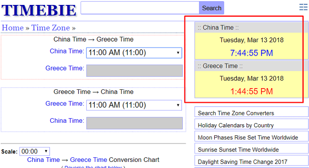Open the Scale 00:00 dropdown
Viewport: 309px width, 168px height.
(35, 152)
